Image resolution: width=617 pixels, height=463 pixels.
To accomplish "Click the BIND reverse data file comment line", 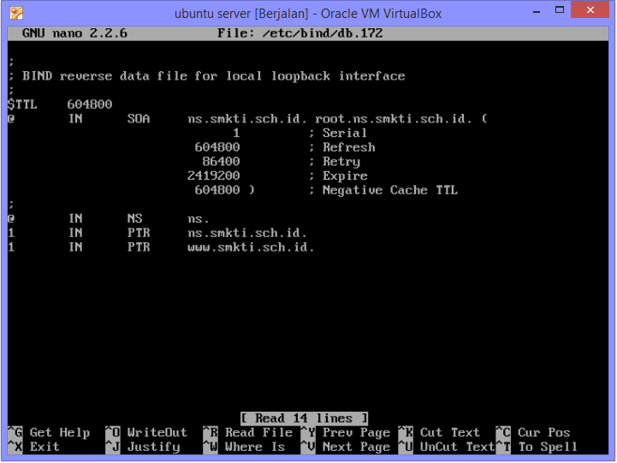I will coord(206,76).
